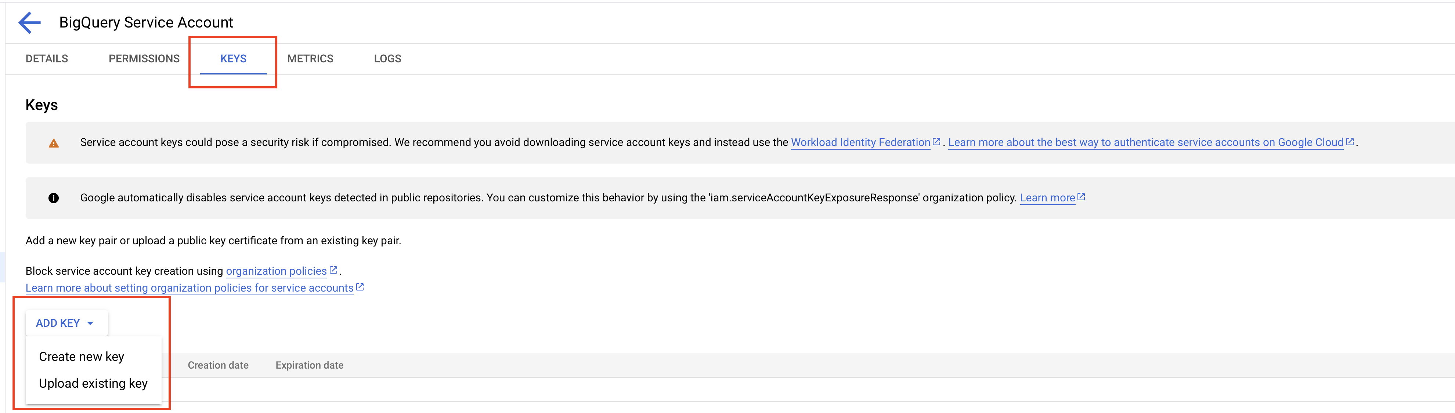Click external-link icon next to organization policies
The width and height of the screenshot is (1455, 413).
[x=333, y=270]
